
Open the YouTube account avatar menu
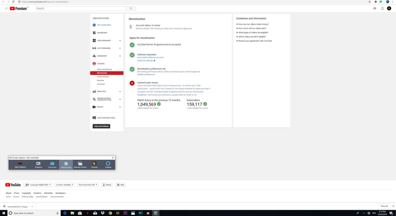point(389,8)
